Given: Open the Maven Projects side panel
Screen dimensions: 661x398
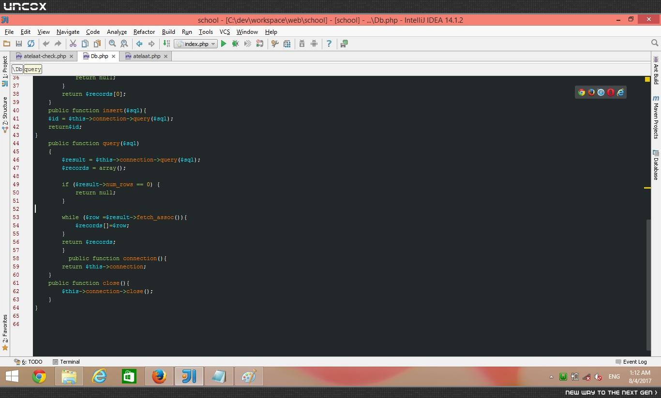Looking at the screenshot, I should (x=656, y=118).
